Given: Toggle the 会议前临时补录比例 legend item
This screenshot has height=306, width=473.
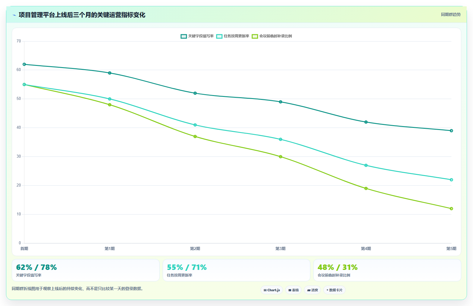Looking at the screenshot, I should pos(272,36).
